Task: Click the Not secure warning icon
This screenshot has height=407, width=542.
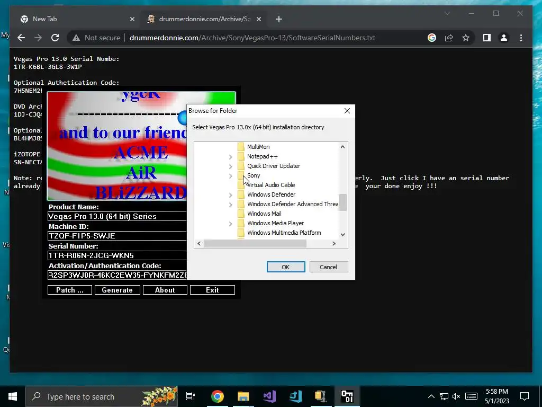Action: (76, 38)
